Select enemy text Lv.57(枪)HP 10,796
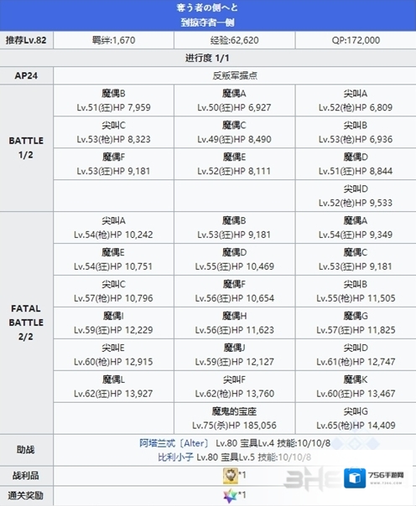416x506 pixels. point(113,298)
